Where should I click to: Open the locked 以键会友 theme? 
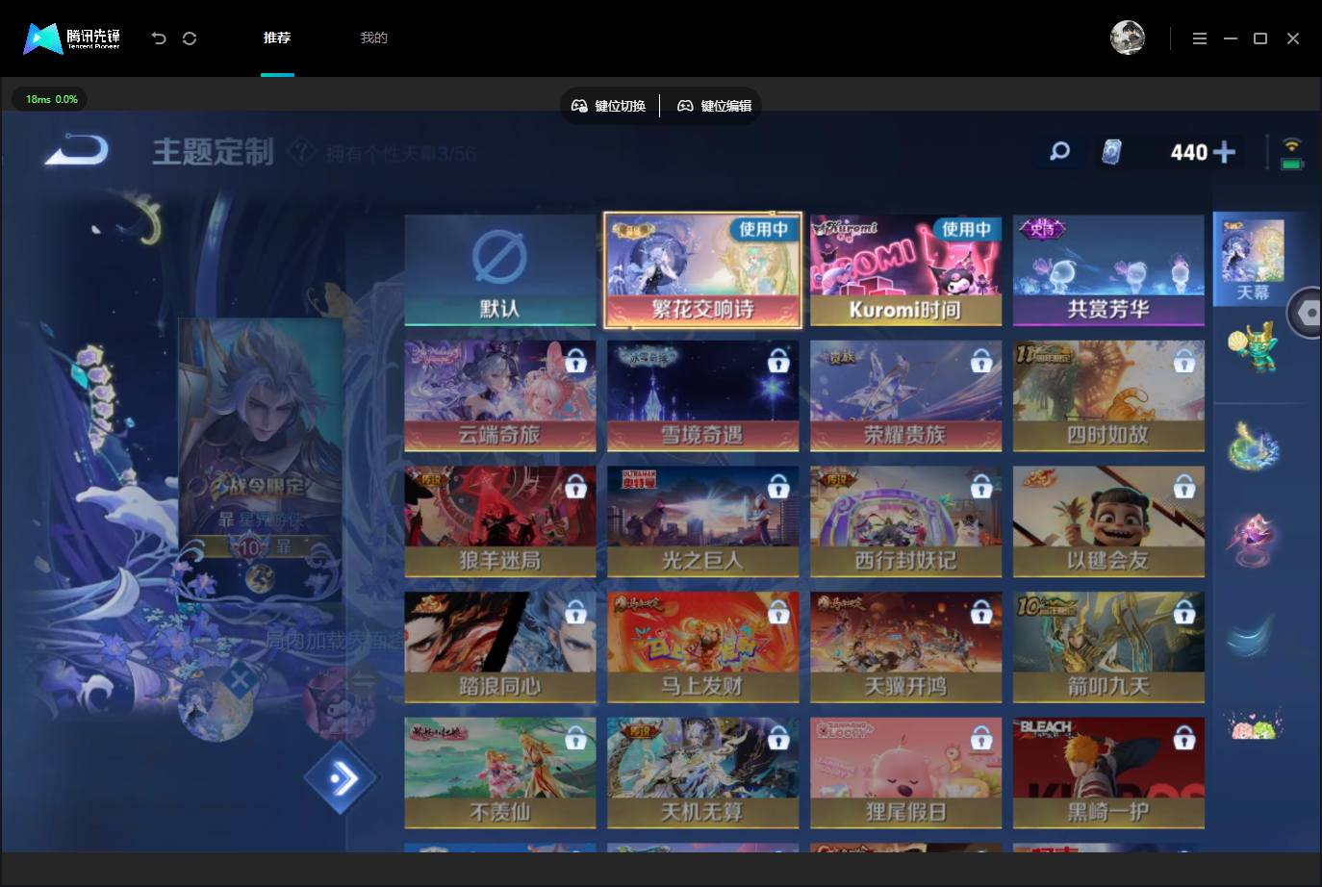pos(1108,521)
